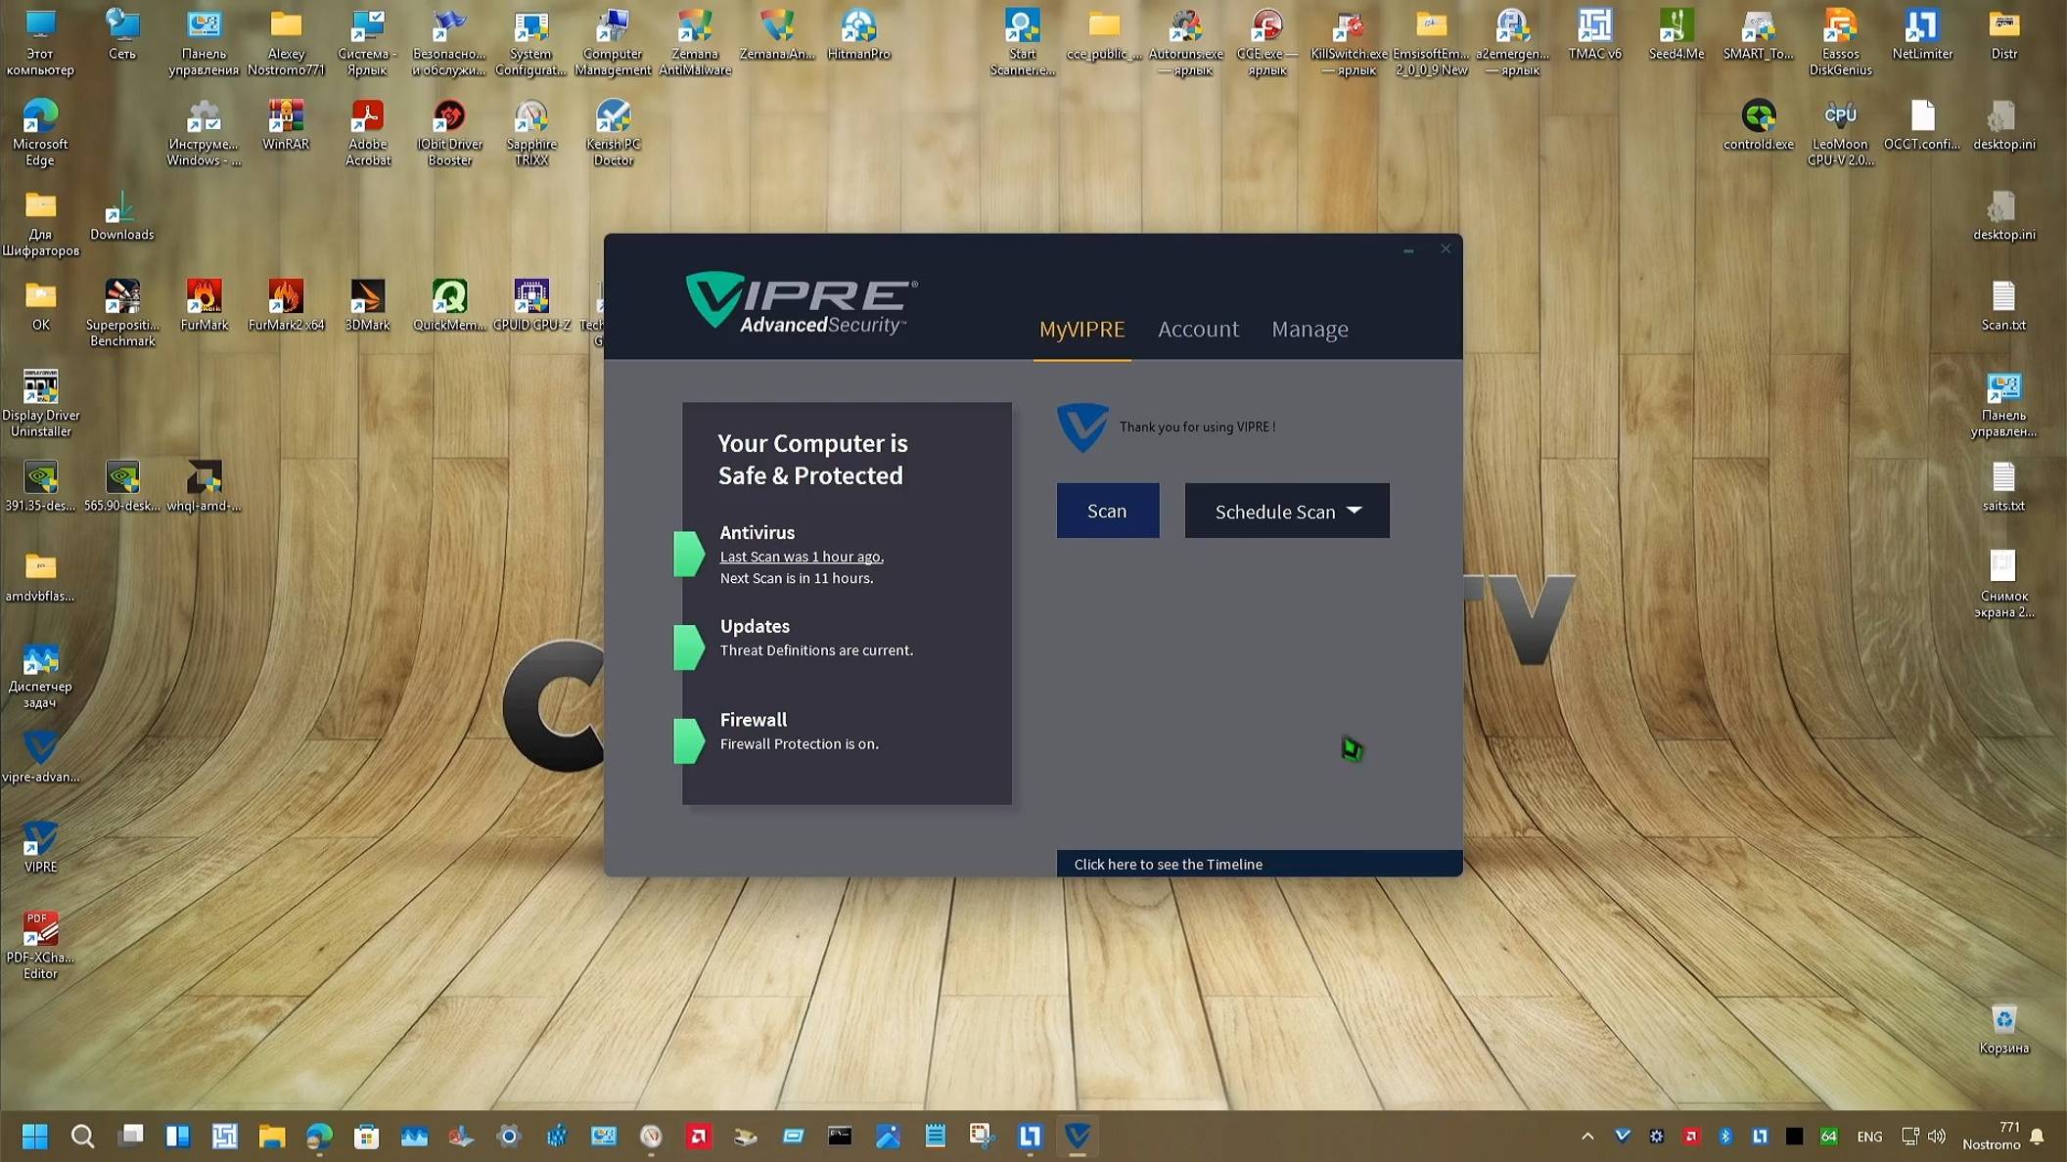Click the 'Last Scan was 1 hour ago' link

click(801, 556)
